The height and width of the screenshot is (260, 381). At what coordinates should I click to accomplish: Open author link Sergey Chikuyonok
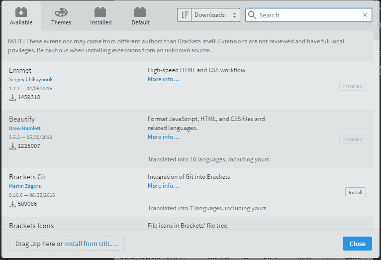(31, 80)
